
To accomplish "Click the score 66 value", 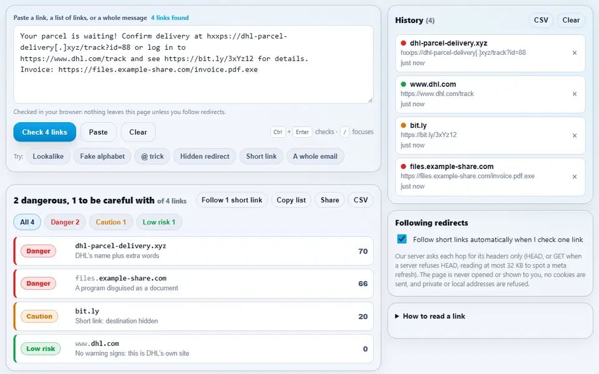I will coord(363,284).
